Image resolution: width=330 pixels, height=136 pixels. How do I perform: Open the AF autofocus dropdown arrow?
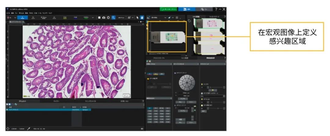click(x=133, y=17)
